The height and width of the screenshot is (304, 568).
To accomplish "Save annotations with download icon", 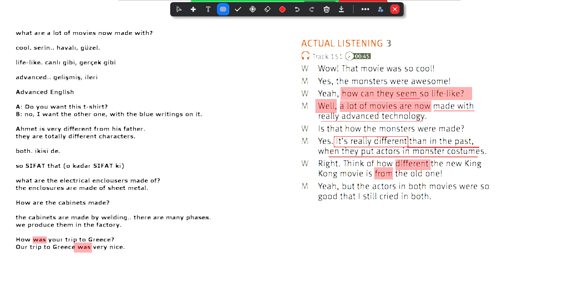I will (x=341, y=9).
